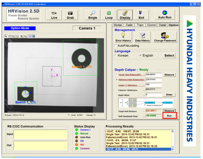Click Search 1_1(1) label in image

(25, 102)
